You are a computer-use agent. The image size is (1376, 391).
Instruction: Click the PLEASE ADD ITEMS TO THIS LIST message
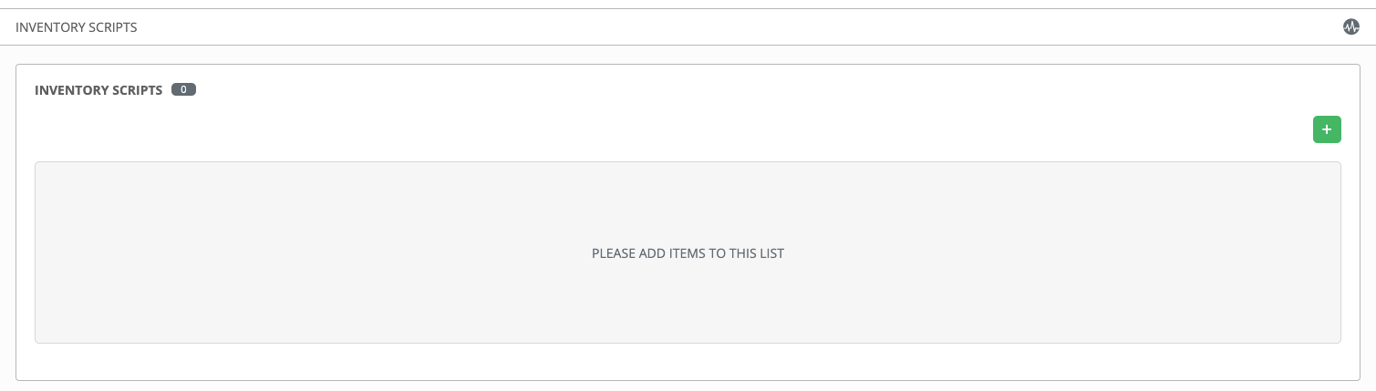click(x=688, y=253)
